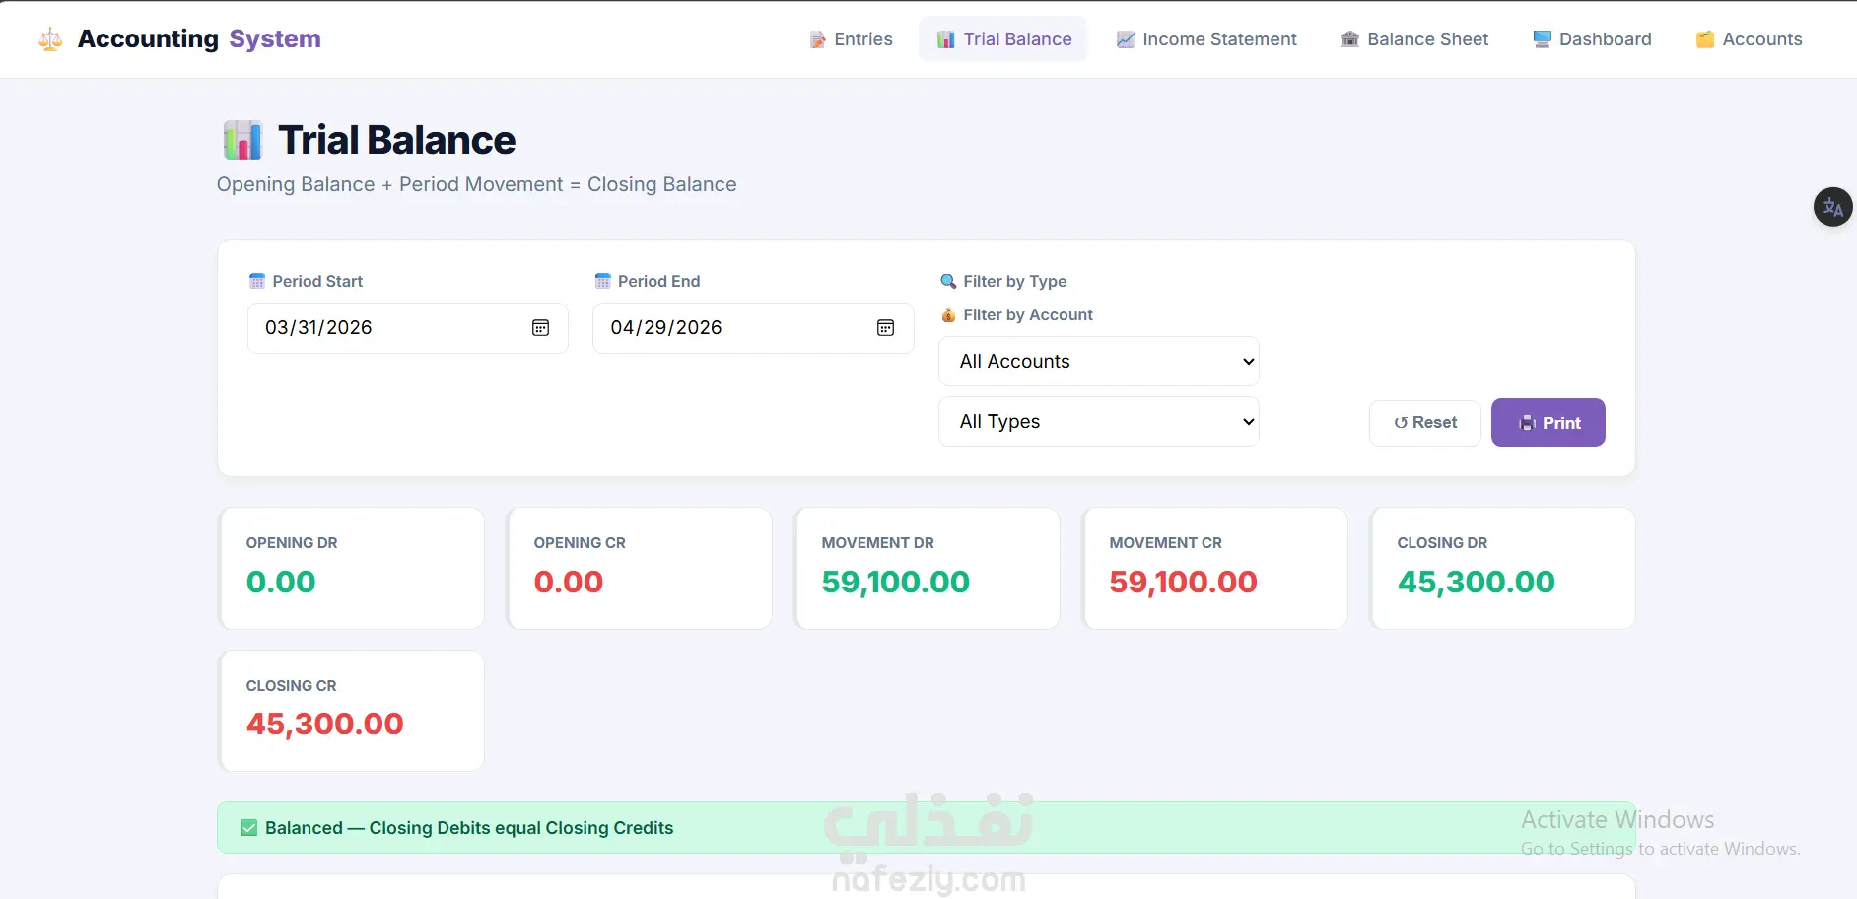Open the Entries navigation tab
The height and width of the screenshot is (899, 1857).
point(851,39)
